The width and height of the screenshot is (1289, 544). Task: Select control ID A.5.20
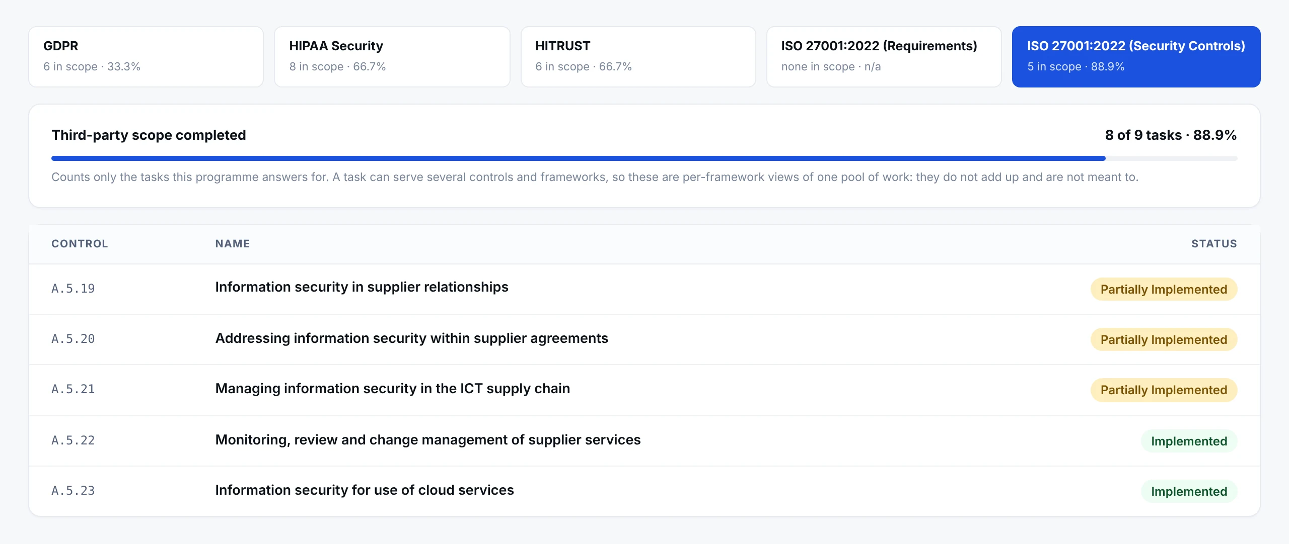(x=73, y=339)
